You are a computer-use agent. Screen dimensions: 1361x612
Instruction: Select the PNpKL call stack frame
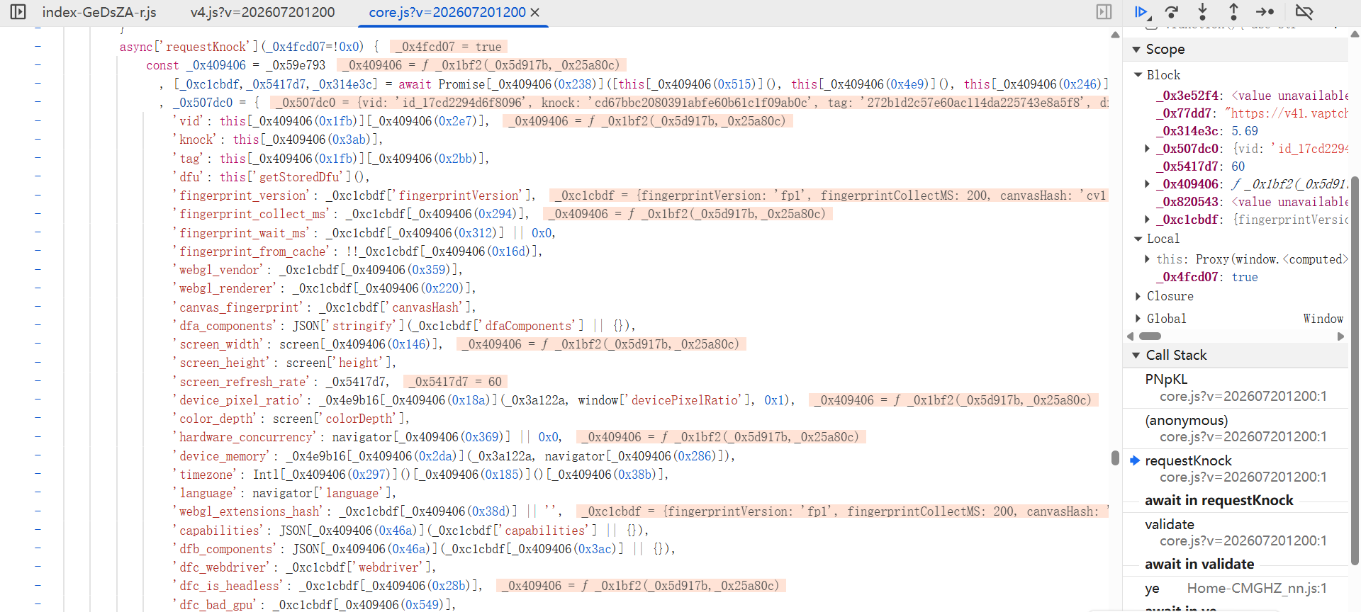[x=1236, y=387]
